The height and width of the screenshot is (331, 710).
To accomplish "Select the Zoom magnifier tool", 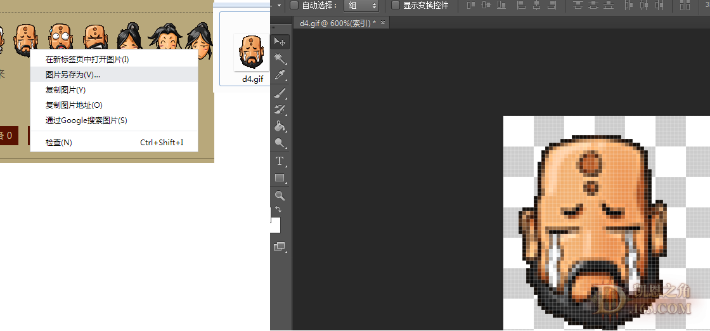I will (280, 195).
